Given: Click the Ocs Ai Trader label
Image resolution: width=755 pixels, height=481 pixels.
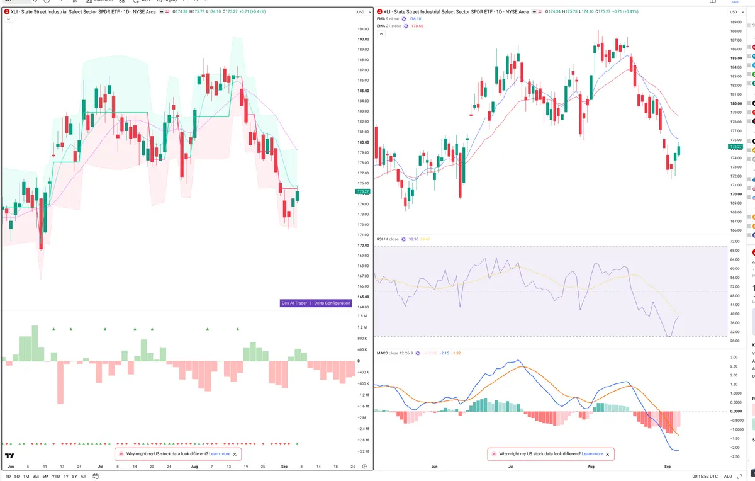Looking at the screenshot, I should [294, 303].
